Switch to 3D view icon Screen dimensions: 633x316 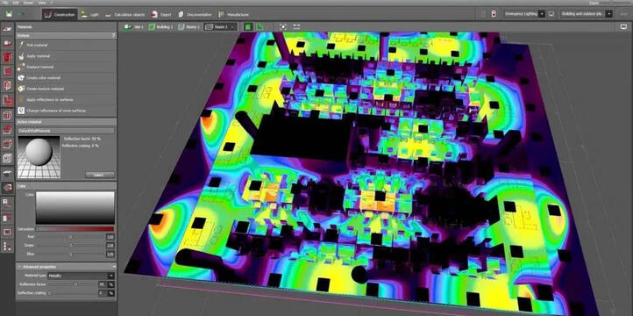(x=247, y=27)
